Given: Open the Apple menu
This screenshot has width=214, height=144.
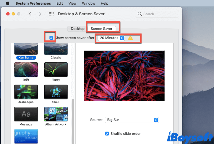Looking at the screenshot, I should (x=7, y=3).
